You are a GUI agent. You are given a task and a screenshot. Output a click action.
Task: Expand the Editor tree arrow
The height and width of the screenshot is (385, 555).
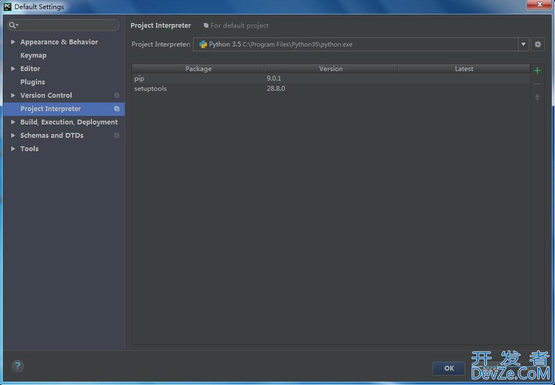coord(13,68)
